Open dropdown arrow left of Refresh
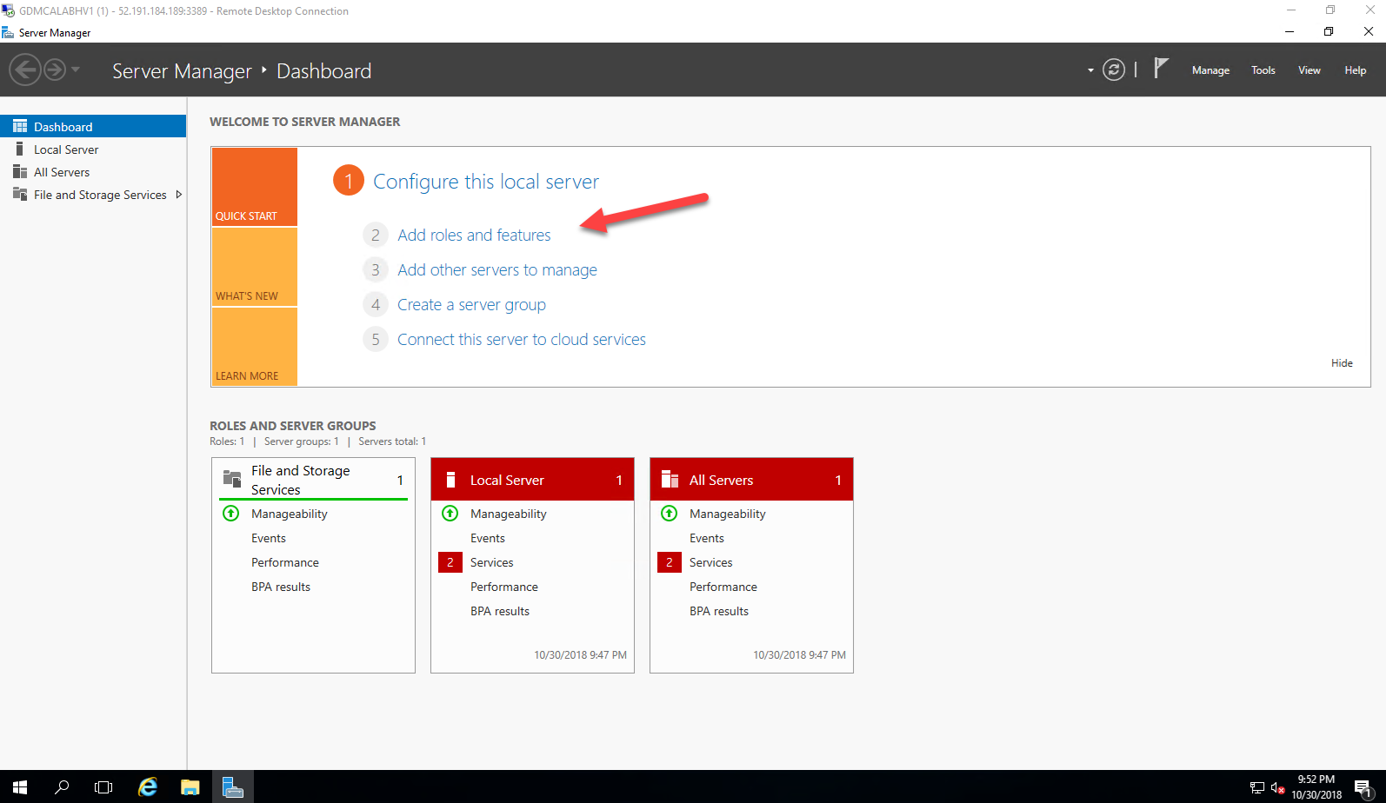Screen dimensions: 1386x803 [1090, 70]
